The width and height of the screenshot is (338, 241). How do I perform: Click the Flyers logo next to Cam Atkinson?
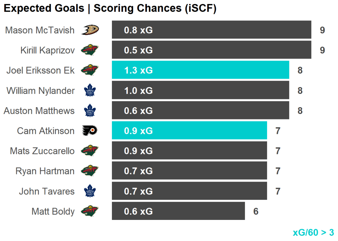(90, 131)
